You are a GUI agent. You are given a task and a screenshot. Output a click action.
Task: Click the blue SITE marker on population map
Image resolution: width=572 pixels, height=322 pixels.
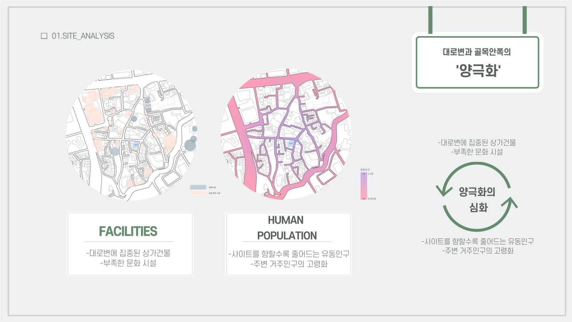[291, 144]
